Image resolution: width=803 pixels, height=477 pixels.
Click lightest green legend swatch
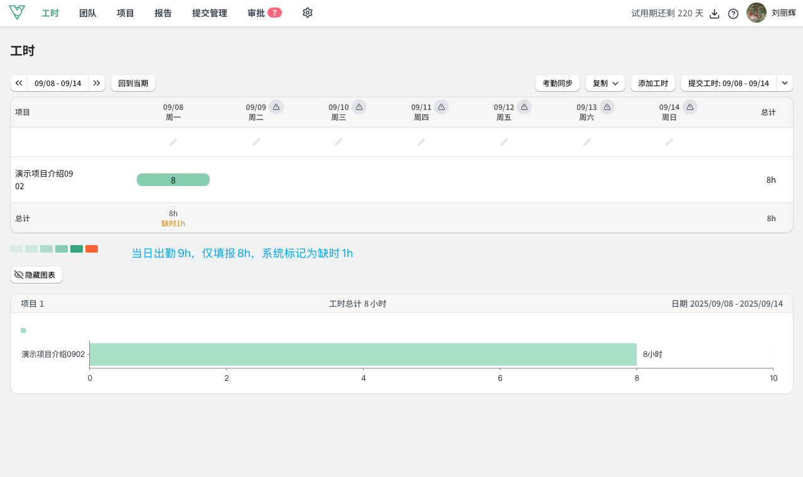(16, 249)
